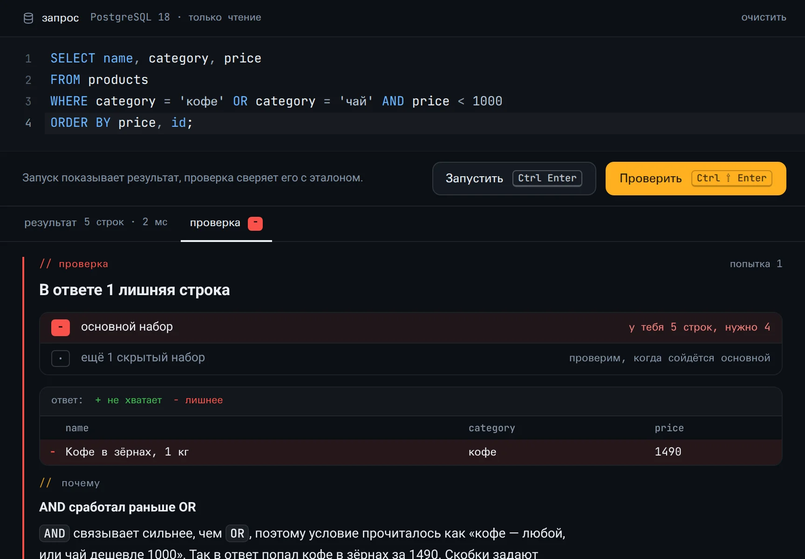Viewport: 805px width, 559px height.
Task: Click the «5 строк · 2 мс» result stats
Action: pos(126,222)
